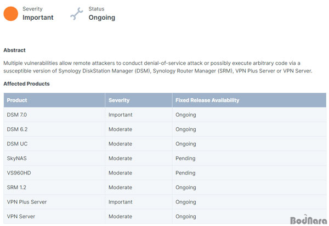The height and width of the screenshot is (226, 329).
Task: Click the orange severity indicator circle
Action: (x=11, y=14)
